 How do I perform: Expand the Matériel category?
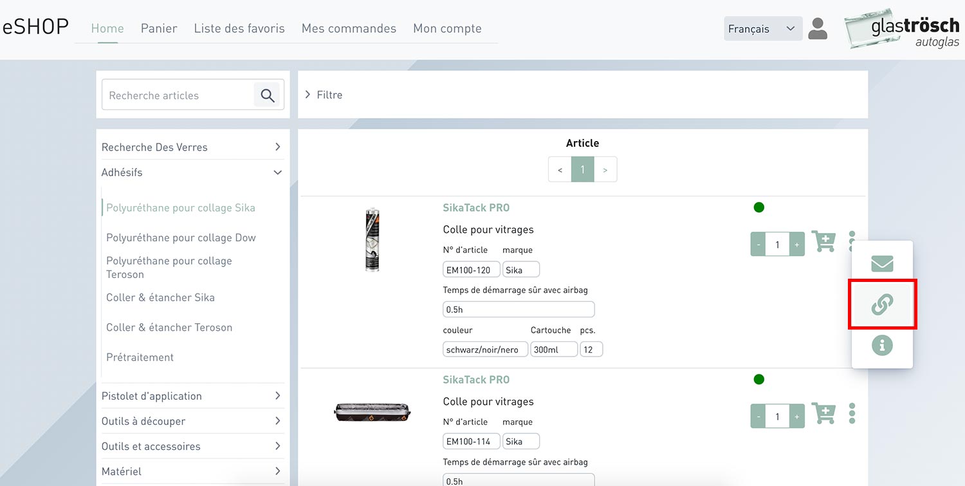(192, 471)
